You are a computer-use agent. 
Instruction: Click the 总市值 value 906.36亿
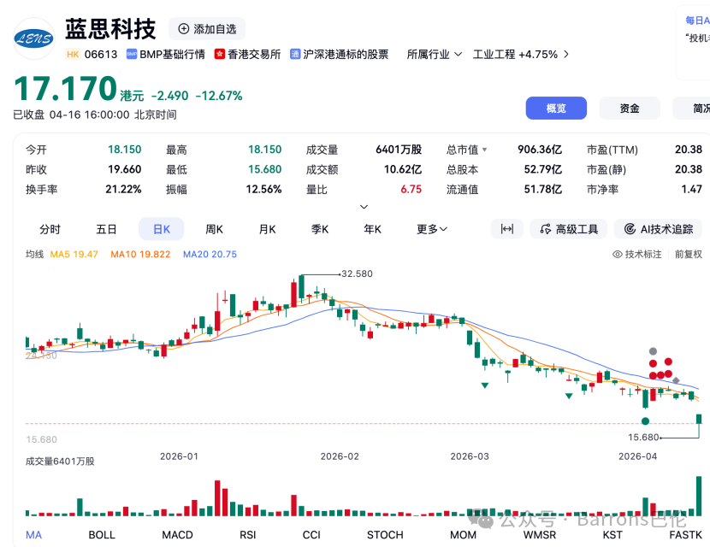tap(540, 150)
